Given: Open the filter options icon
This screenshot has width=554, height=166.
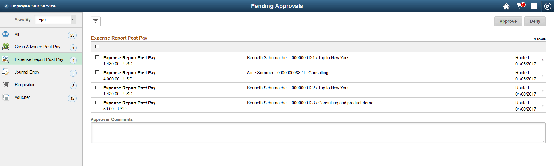Looking at the screenshot, I should pos(96,21).
